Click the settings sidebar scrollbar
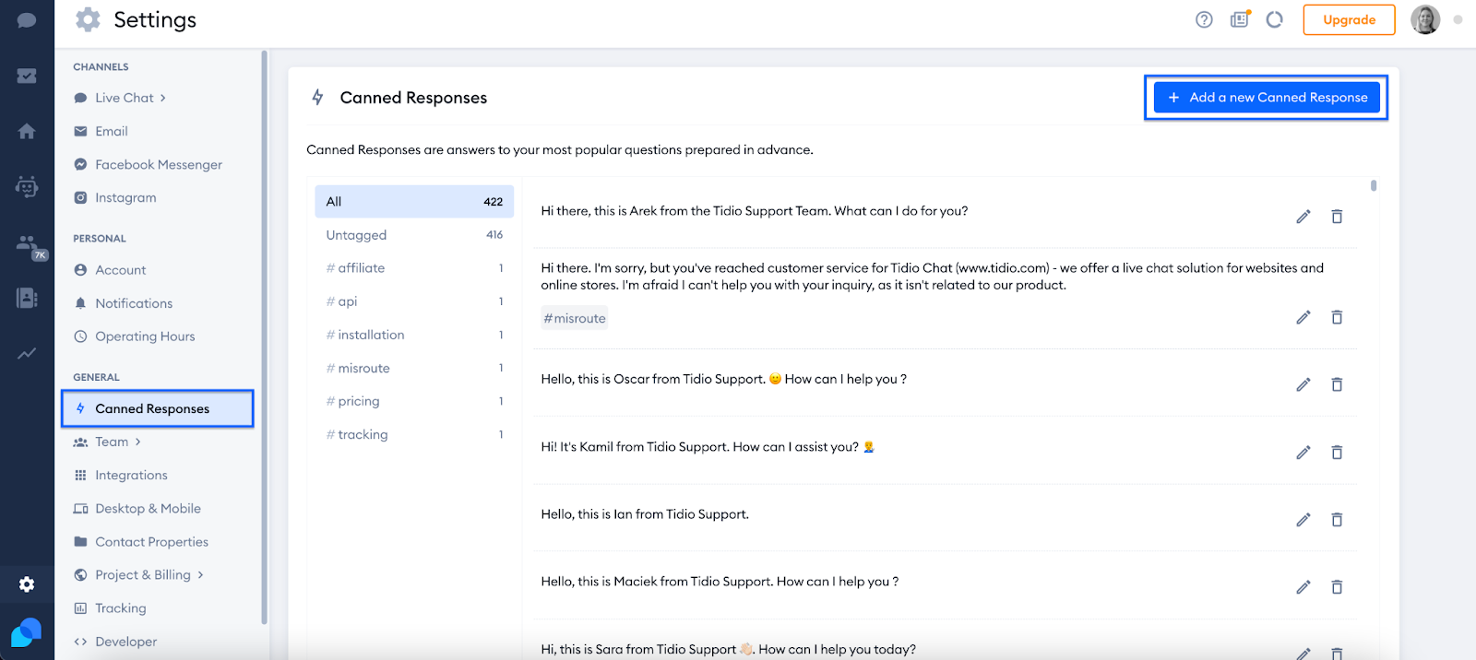 click(x=264, y=336)
